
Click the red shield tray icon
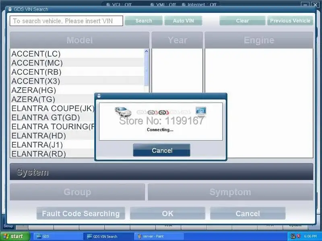(299, 236)
